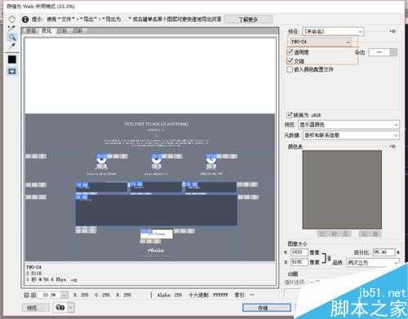Image resolution: width=408 pixels, height=319 pixels.
Task: Click the image height H input field
Action: click(299, 262)
